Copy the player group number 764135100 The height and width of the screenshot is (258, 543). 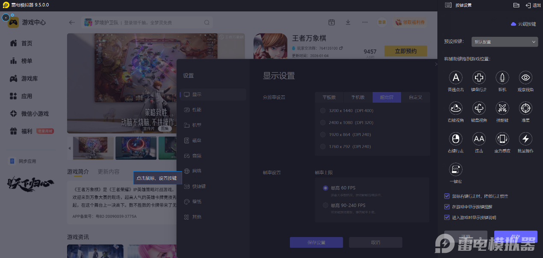341,48
